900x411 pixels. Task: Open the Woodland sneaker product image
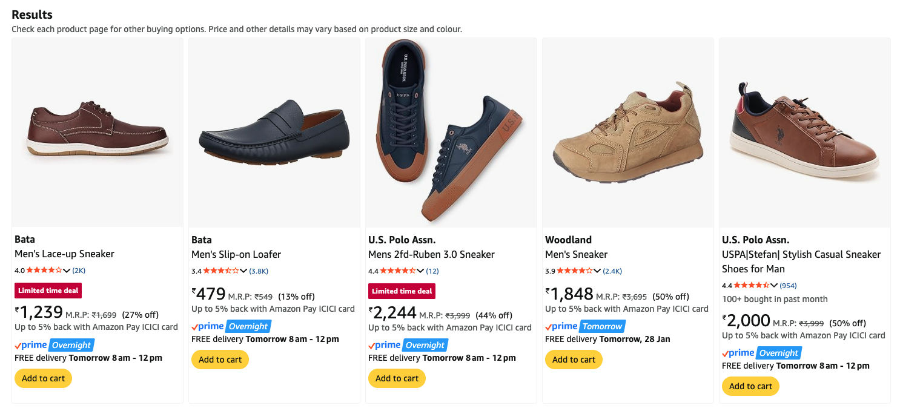coord(627,132)
